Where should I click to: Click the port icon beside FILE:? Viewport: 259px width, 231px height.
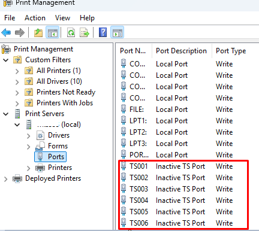pos(124,109)
